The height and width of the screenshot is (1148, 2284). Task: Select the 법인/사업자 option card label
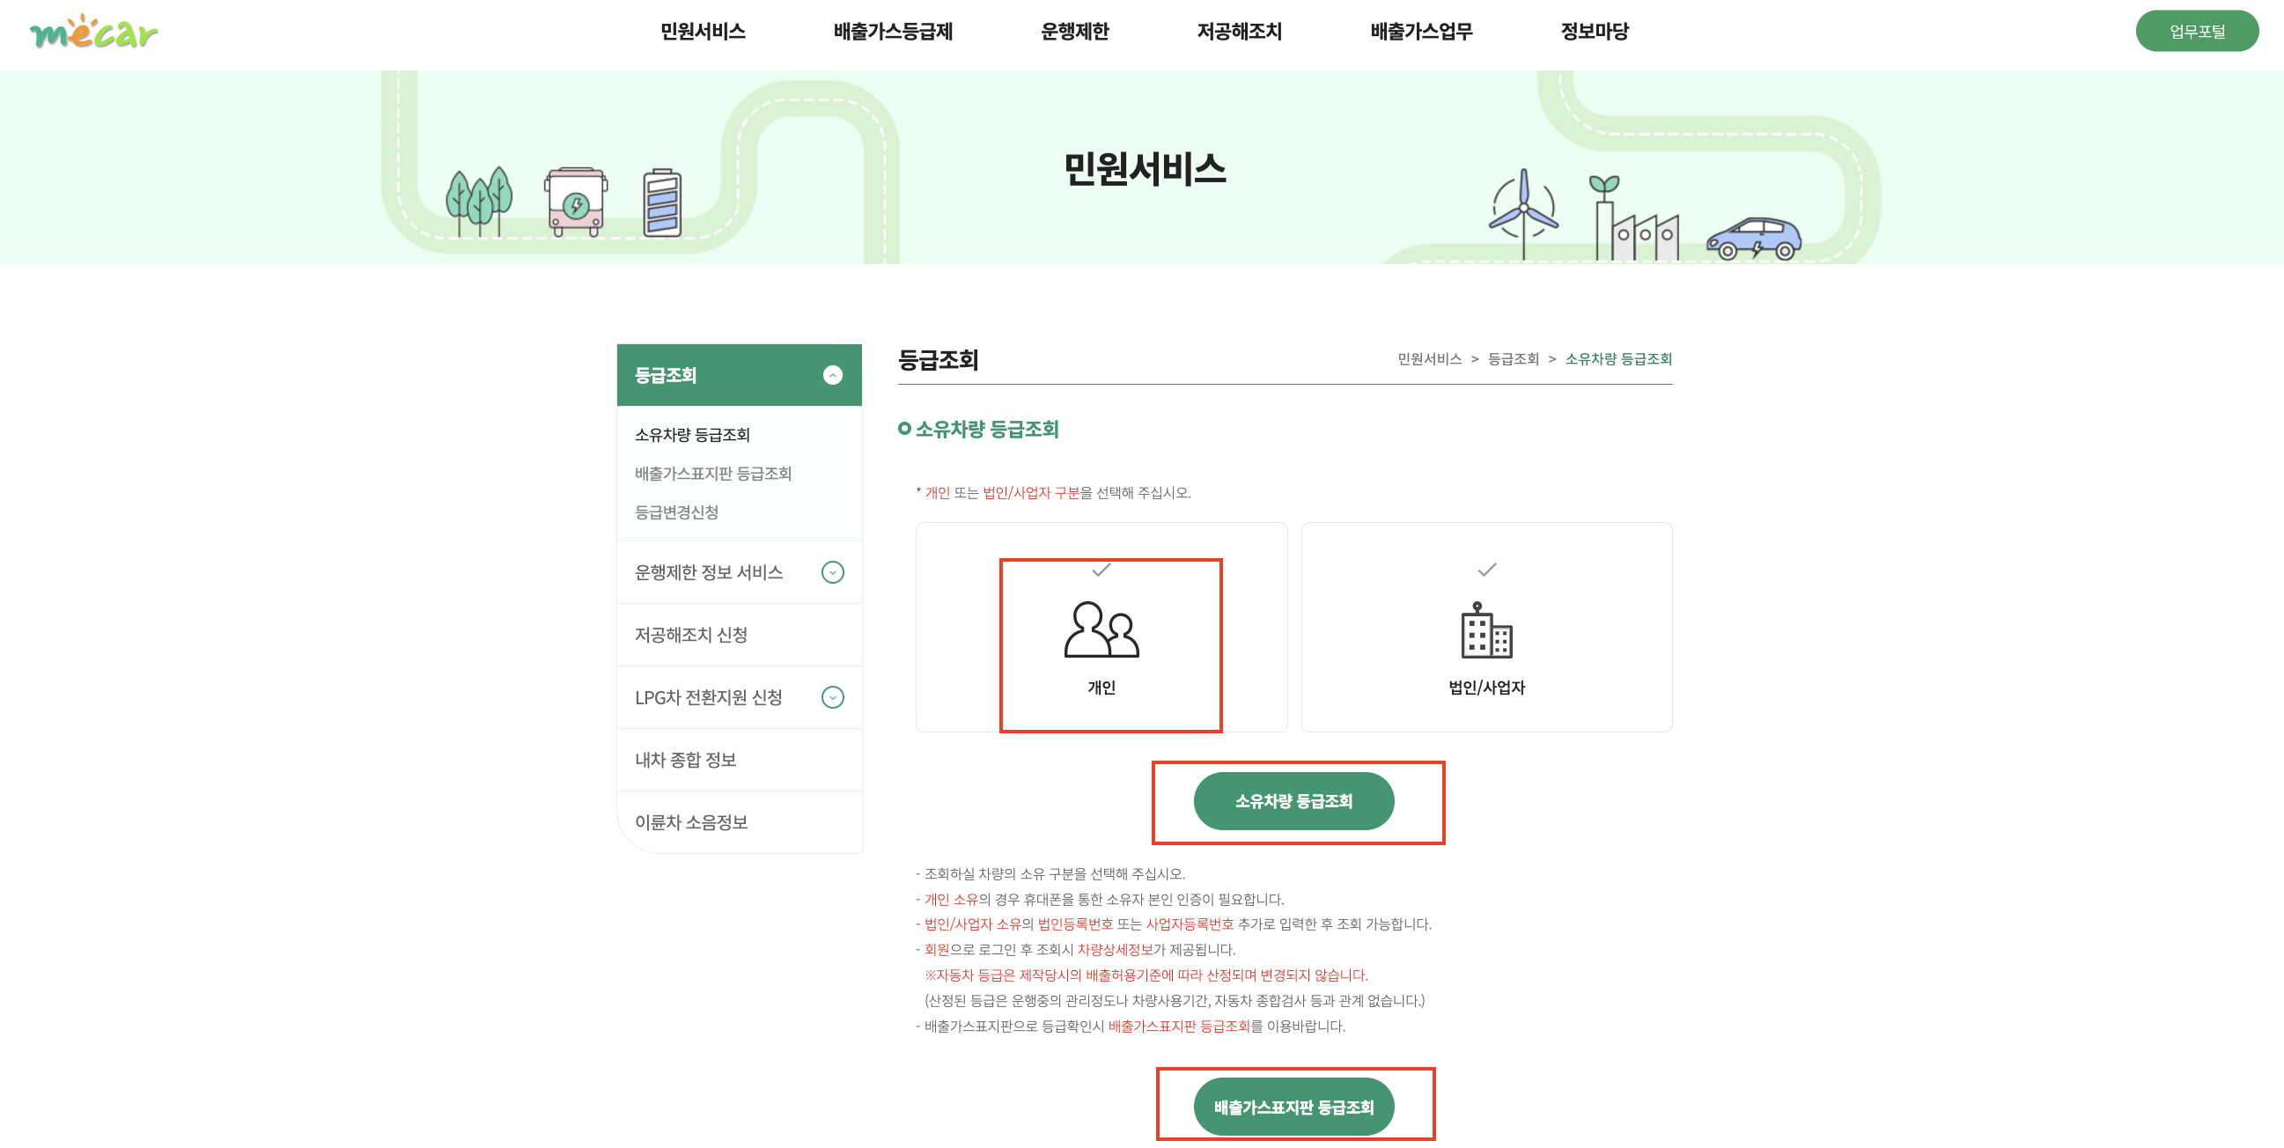[x=1486, y=688]
